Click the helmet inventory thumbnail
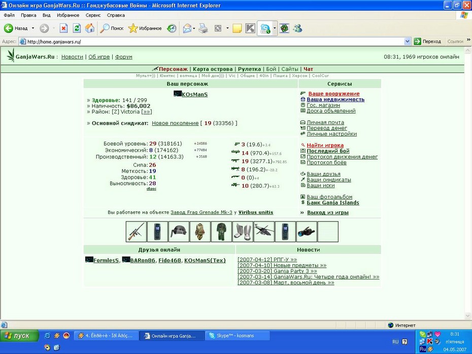472x354 pixels. coord(179,232)
